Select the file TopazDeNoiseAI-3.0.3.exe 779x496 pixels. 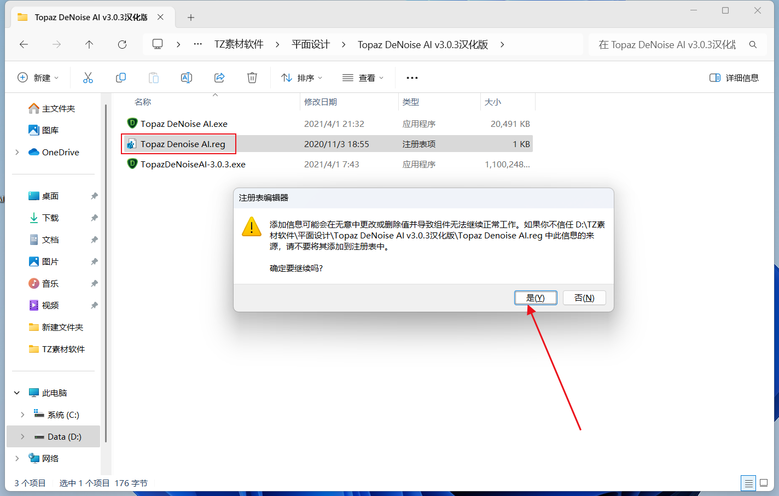193,164
